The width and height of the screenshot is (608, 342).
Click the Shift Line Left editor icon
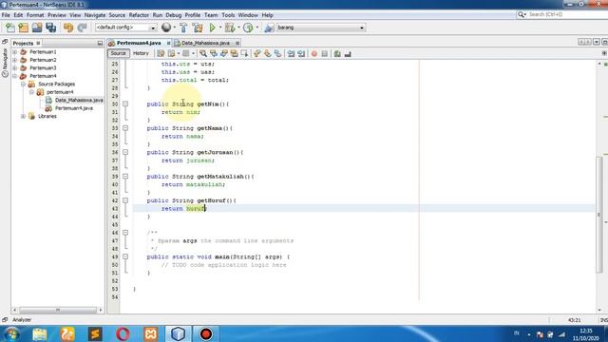[292, 53]
